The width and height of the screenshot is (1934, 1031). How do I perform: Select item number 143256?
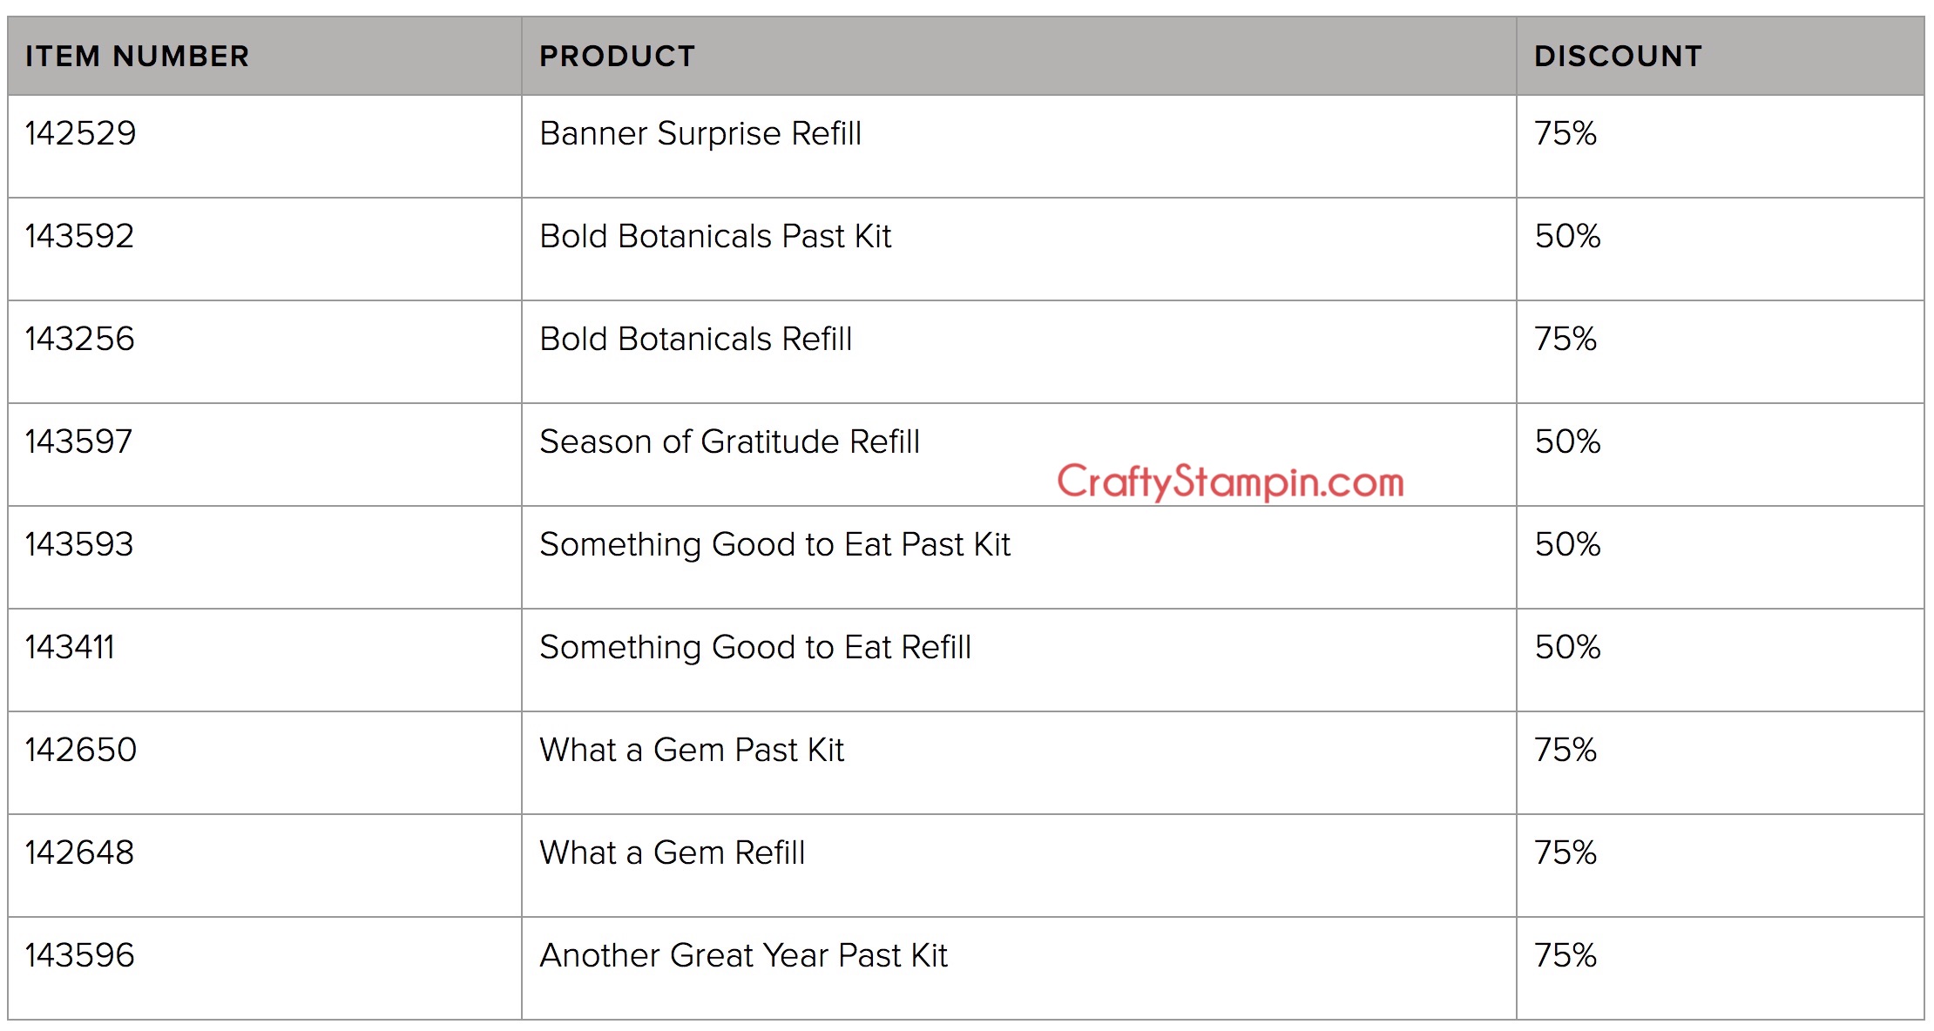[x=79, y=339]
